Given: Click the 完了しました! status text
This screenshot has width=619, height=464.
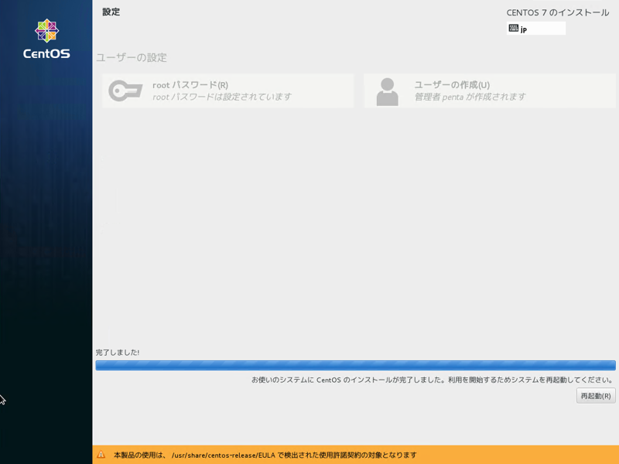Looking at the screenshot, I should [118, 353].
